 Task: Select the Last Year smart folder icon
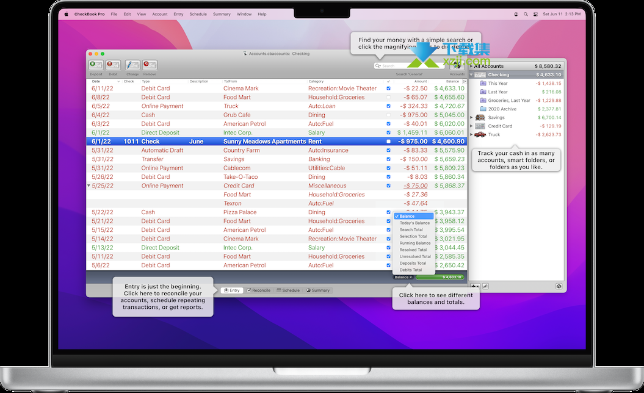click(483, 92)
